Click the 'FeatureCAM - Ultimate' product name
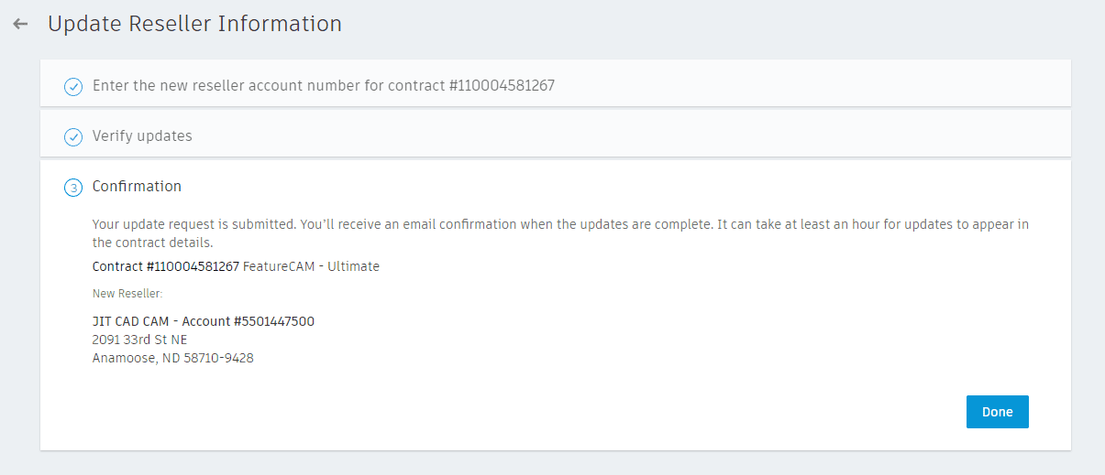The height and width of the screenshot is (475, 1105). pos(311,267)
